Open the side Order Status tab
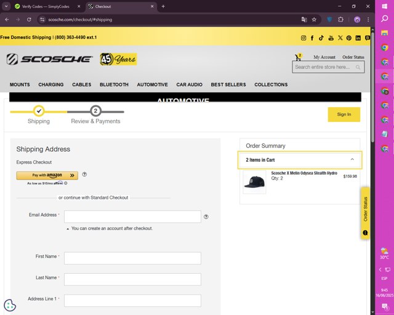Viewport: 394px width, 315px height. pyautogui.click(x=365, y=213)
